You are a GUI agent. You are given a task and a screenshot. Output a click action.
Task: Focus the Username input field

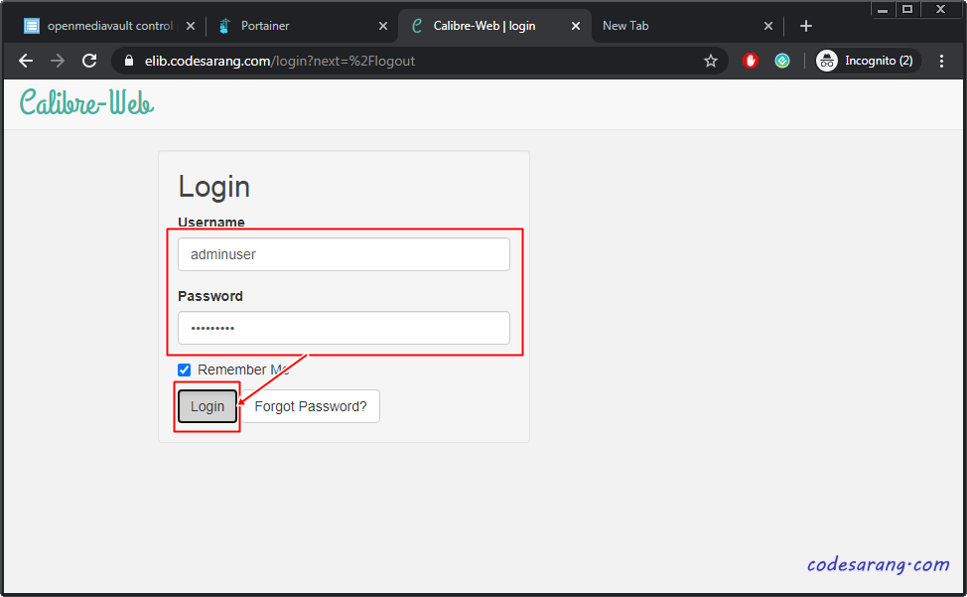(x=344, y=254)
